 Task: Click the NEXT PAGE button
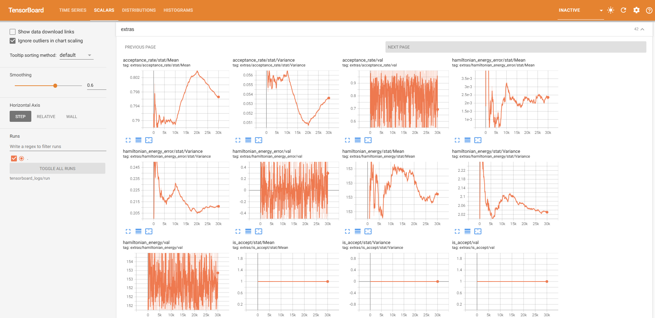(515, 47)
